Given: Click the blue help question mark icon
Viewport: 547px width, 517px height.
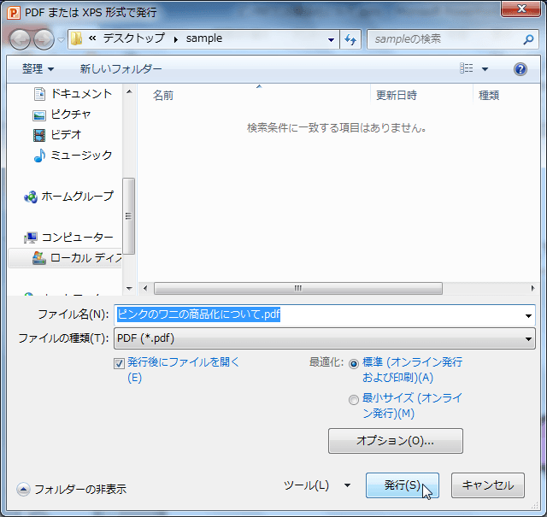Looking at the screenshot, I should point(521,69).
